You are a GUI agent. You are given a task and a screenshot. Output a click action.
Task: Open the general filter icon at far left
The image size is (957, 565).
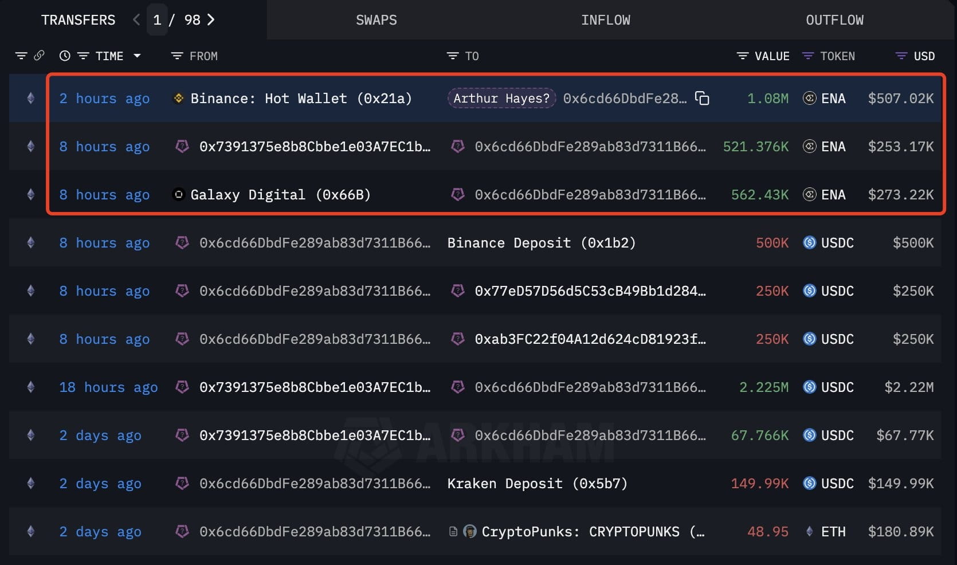(21, 56)
